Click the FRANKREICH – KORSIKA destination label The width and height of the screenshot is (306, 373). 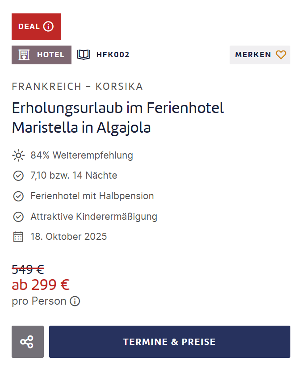[77, 86]
